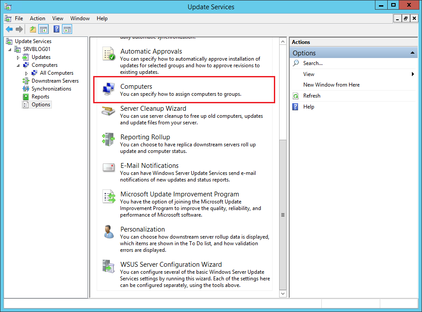Click the Back arrow toolbar icon

9,29
